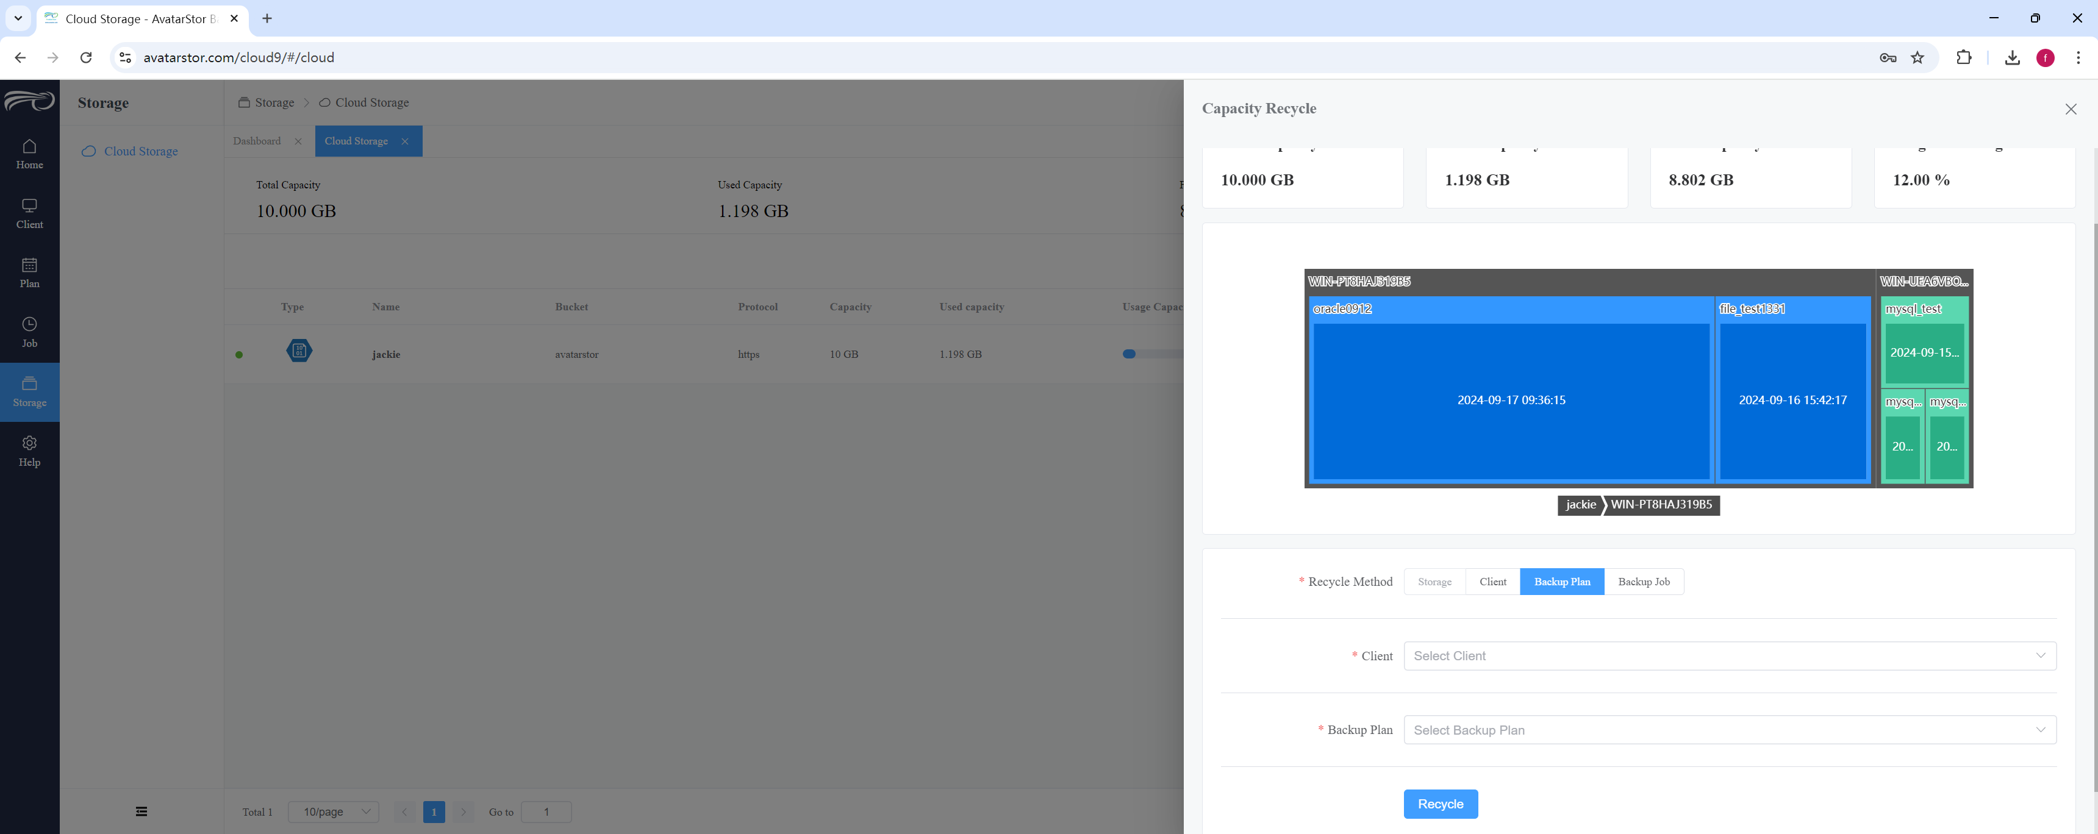Click the blue Recycle button

point(1440,804)
